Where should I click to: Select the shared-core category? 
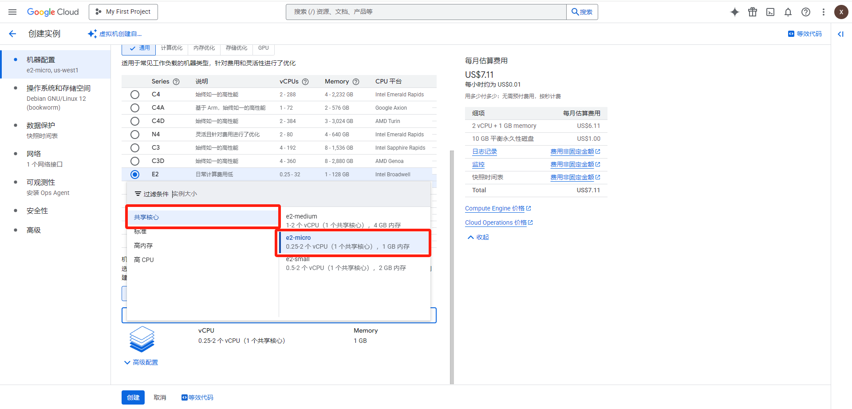[x=203, y=217]
